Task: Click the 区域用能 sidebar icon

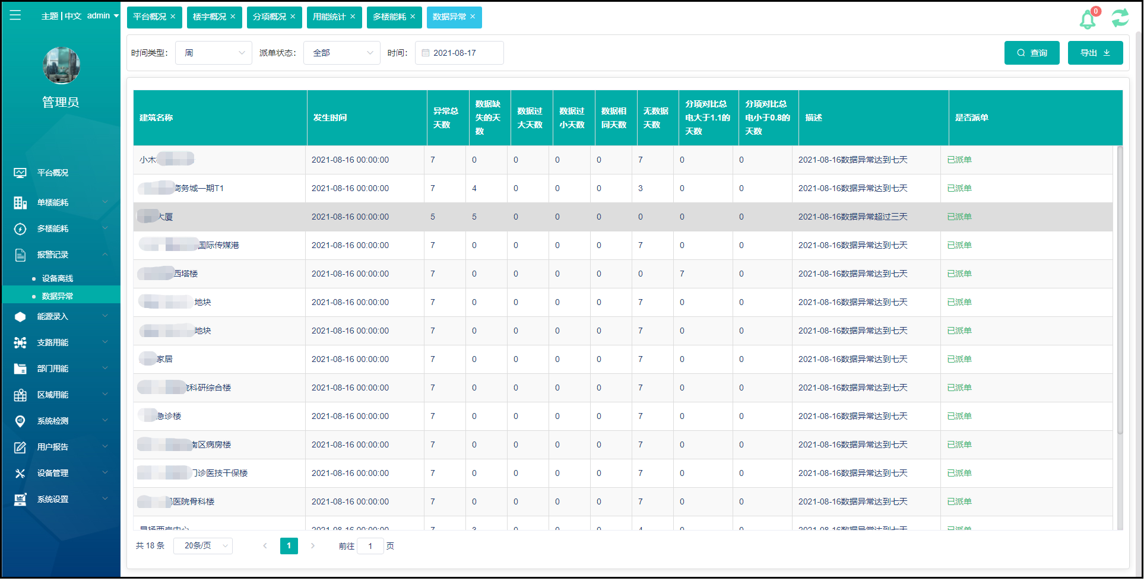Action: tap(20, 395)
